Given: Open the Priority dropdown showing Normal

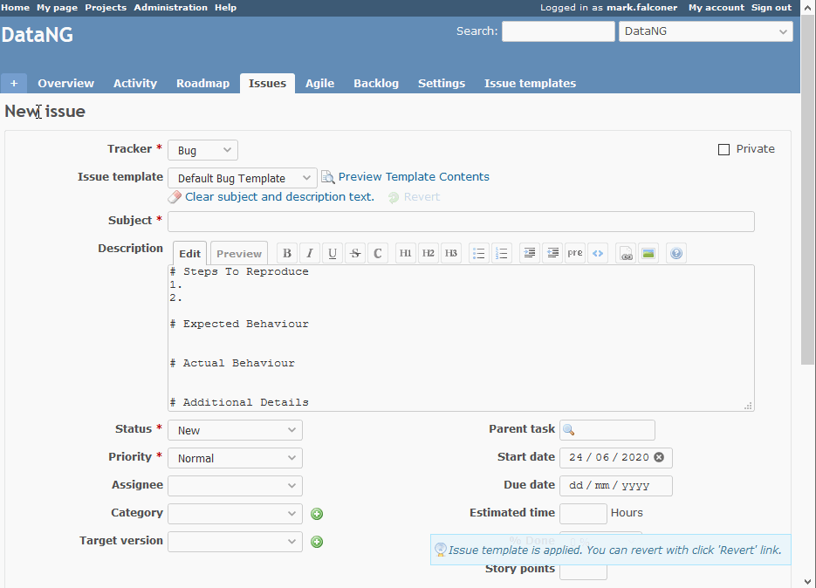Looking at the screenshot, I should (x=236, y=458).
